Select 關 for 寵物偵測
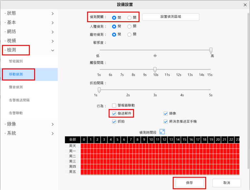 (x=130, y=34)
